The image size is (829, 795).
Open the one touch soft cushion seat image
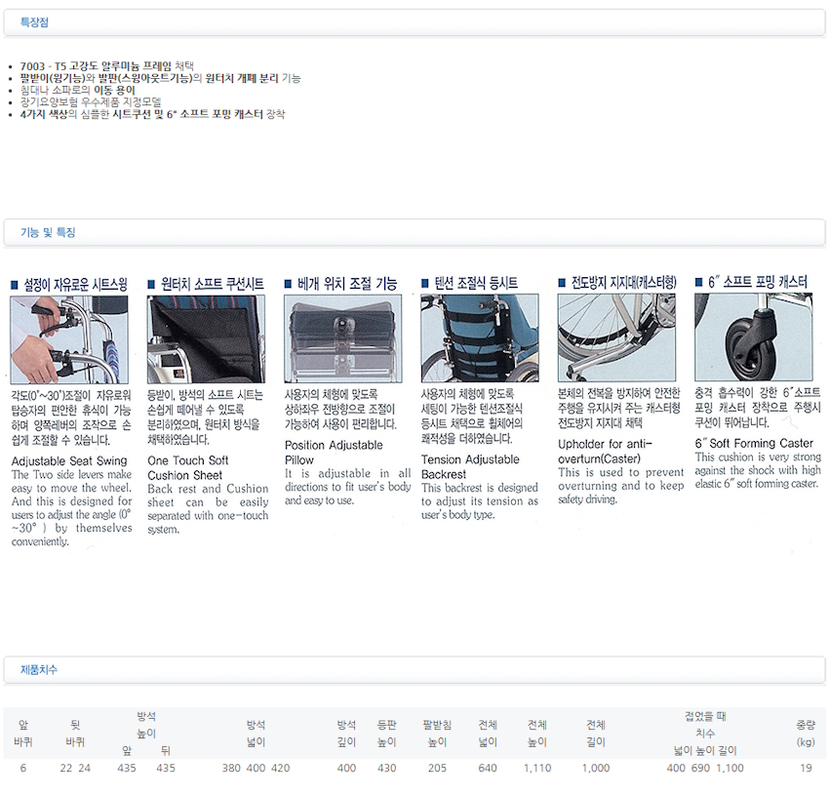(x=206, y=338)
